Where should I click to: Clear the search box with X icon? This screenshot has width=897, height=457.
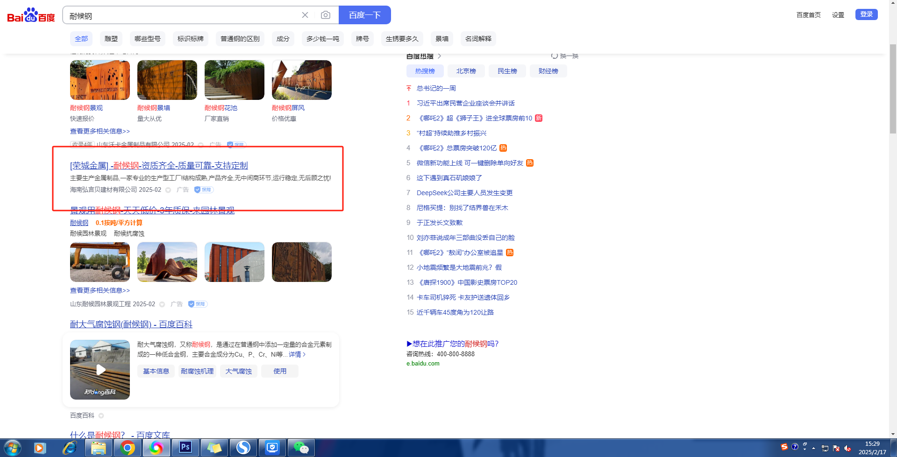point(305,15)
